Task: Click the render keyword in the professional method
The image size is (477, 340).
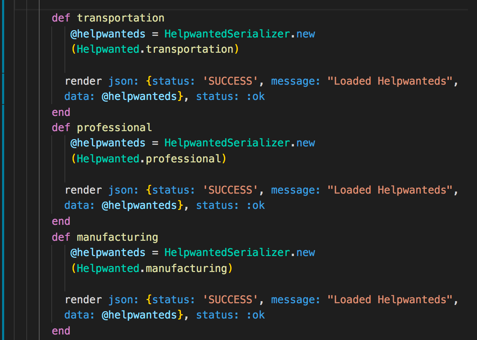Action: (x=83, y=190)
